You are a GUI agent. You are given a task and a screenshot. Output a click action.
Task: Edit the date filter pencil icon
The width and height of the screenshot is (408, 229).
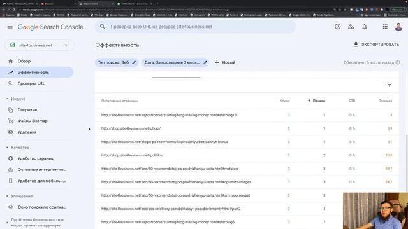click(205, 62)
